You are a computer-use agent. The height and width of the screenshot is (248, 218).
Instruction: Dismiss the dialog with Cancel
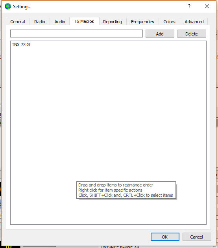click(x=197, y=237)
